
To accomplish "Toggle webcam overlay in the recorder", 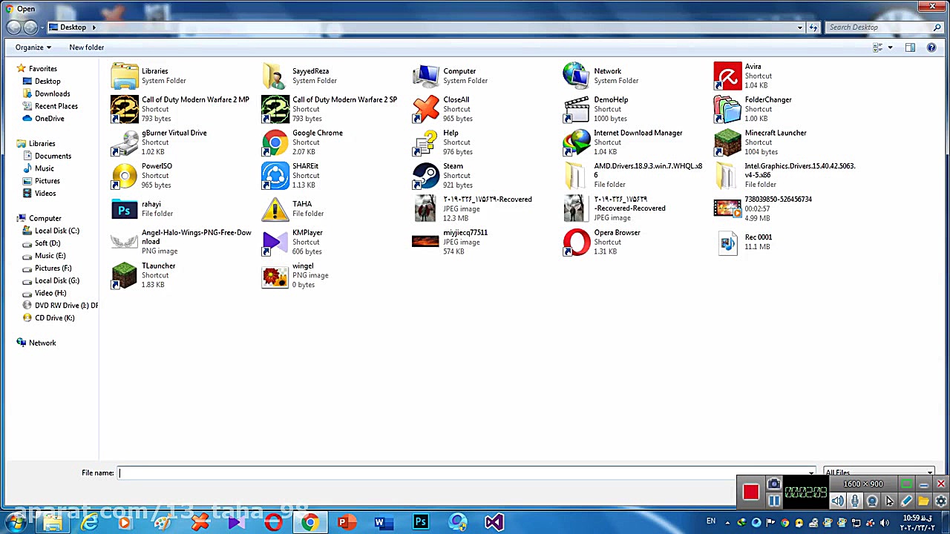I will (x=872, y=501).
